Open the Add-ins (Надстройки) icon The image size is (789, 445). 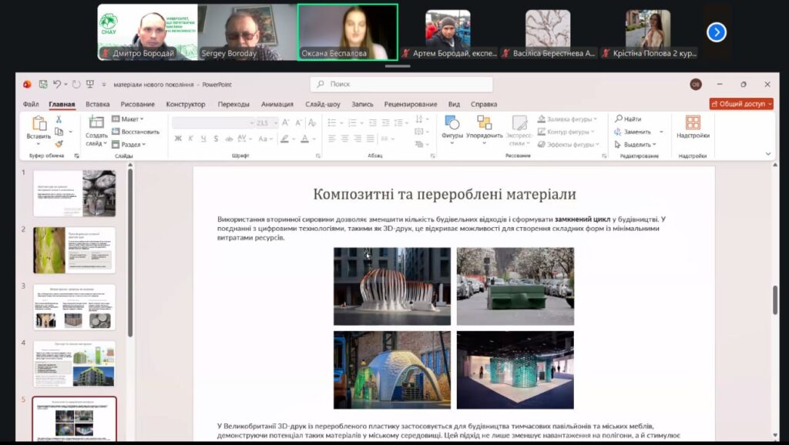[693, 123]
